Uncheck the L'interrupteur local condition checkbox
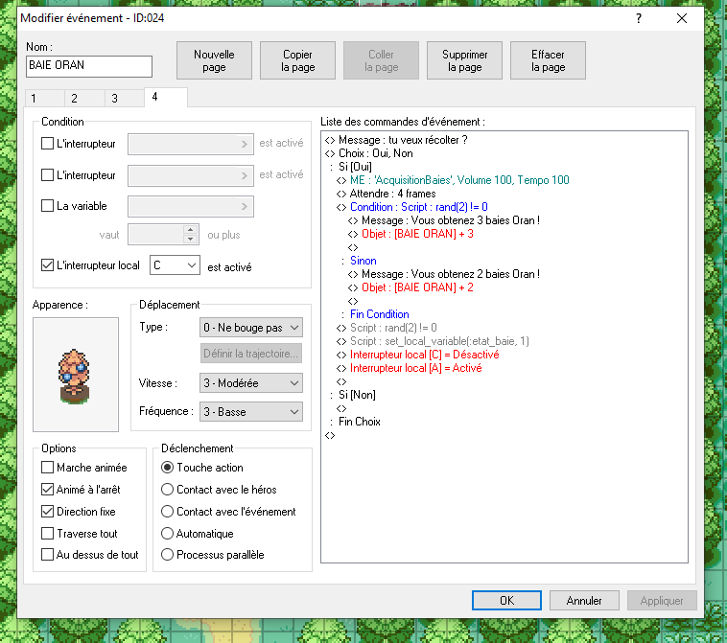The height and width of the screenshot is (643, 727). 47,265
